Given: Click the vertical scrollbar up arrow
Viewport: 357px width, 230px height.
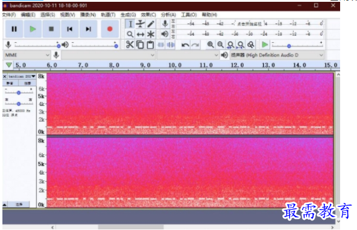Looking at the screenshot, I should tap(338, 75).
